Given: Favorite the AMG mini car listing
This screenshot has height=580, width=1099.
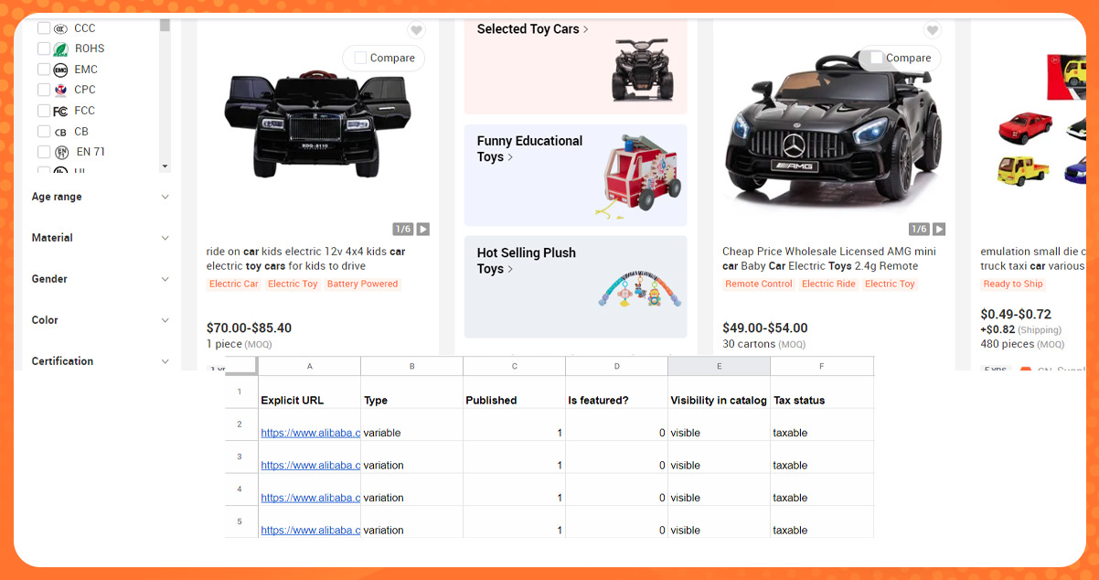Looking at the screenshot, I should (x=932, y=30).
